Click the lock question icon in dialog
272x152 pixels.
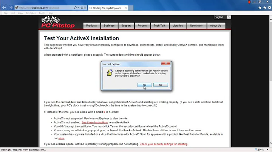[110, 73]
